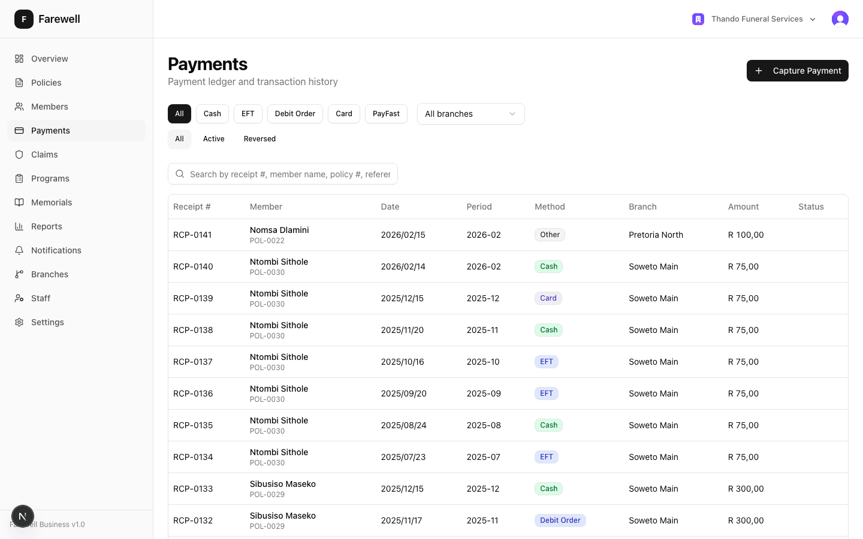Image resolution: width=863 pixels, height=539 pixels.
Task: Toggle the PayFast filter chip
Action: [386, 114]
